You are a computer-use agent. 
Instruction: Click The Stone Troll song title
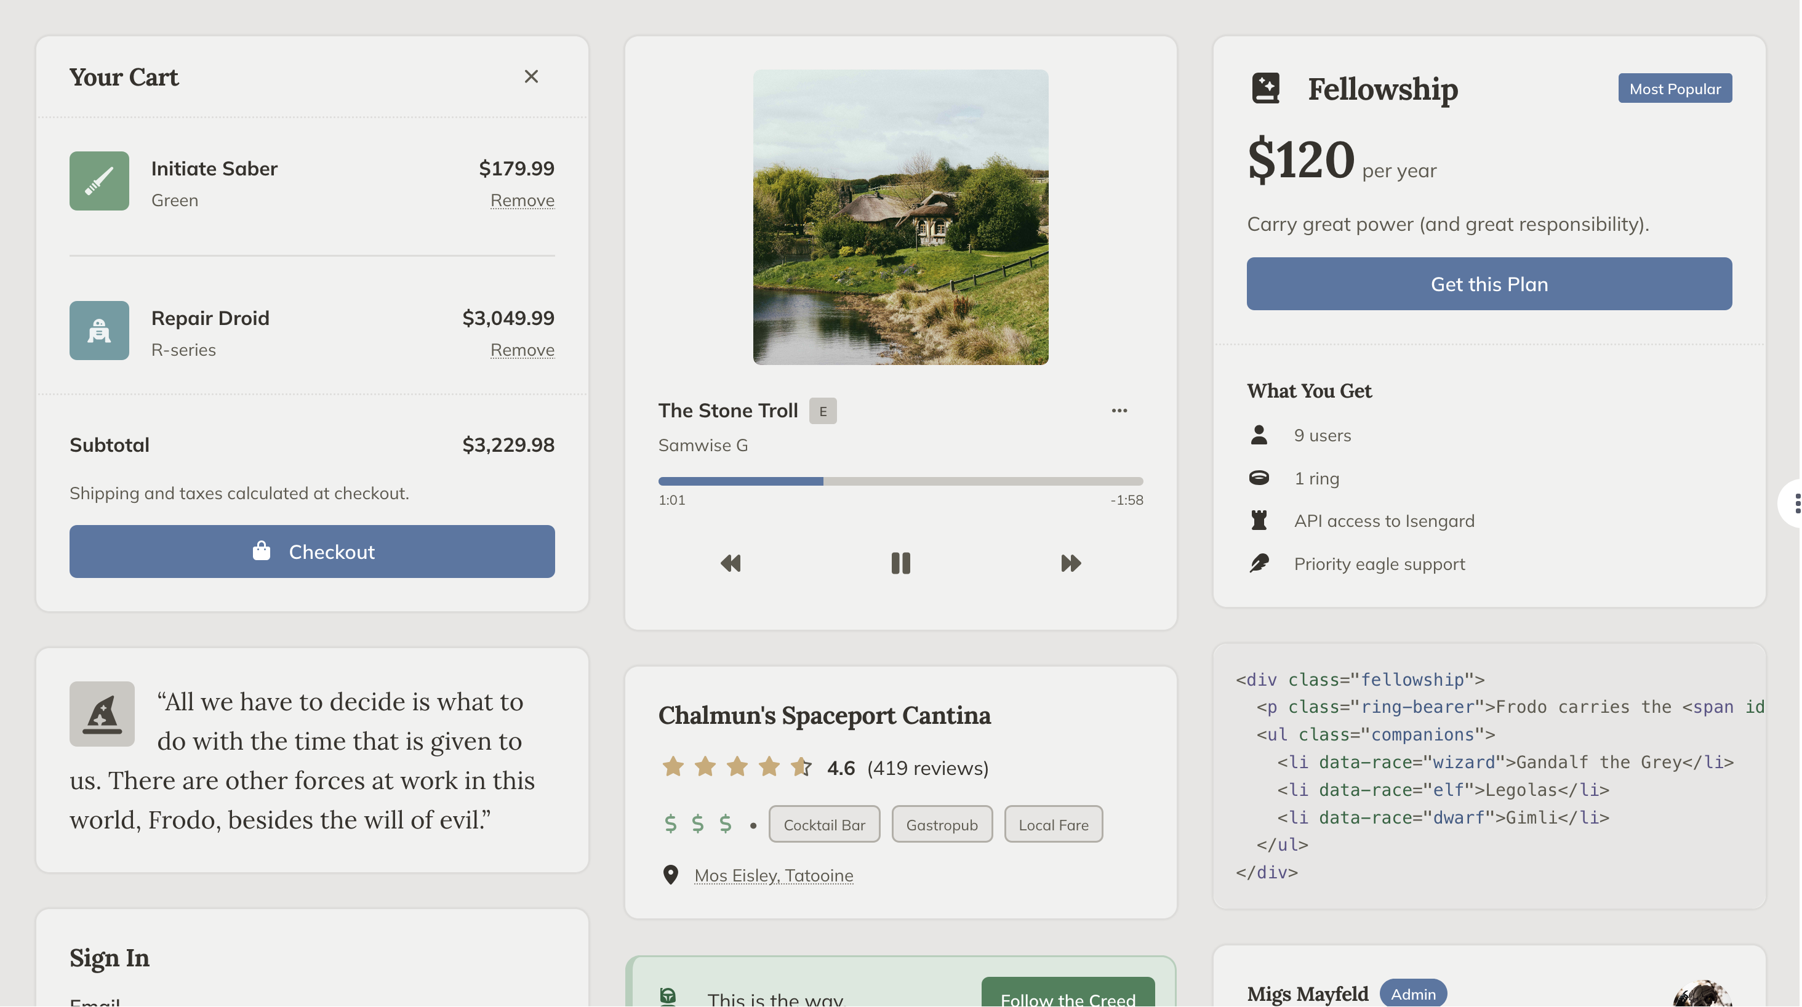(727, 411)
